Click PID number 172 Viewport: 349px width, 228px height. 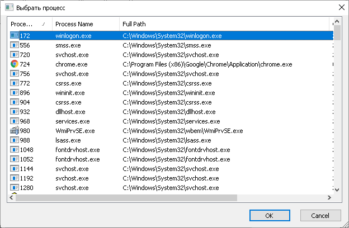pyautogui.click(x=25, y=36)
